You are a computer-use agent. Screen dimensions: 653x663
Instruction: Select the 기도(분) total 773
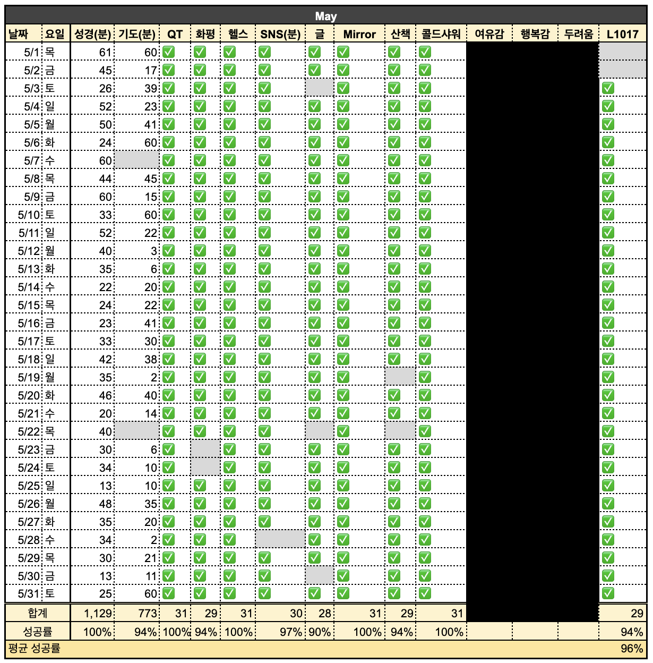137,613
